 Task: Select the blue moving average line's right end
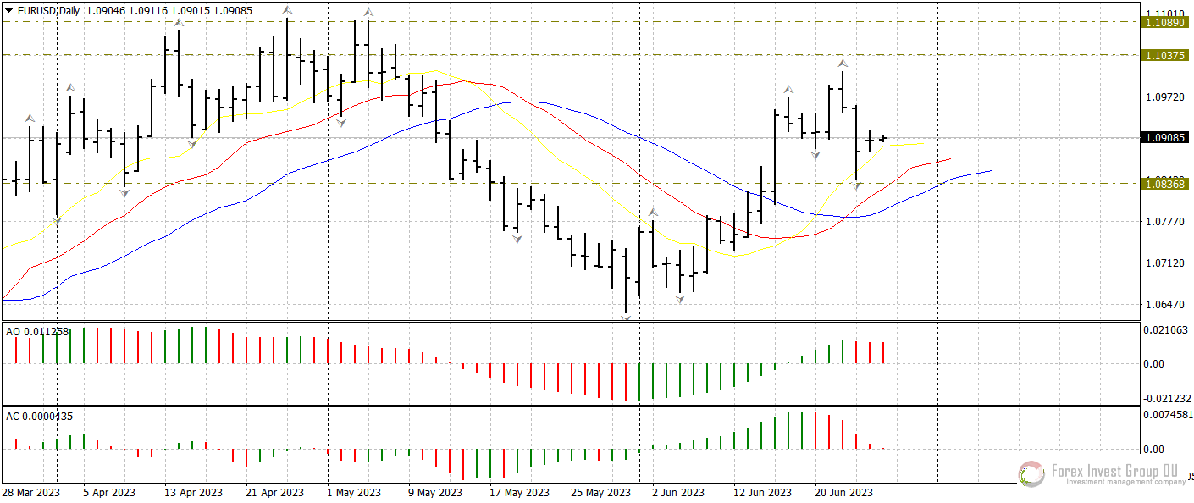pyautogui.click(x=988, y=171)
